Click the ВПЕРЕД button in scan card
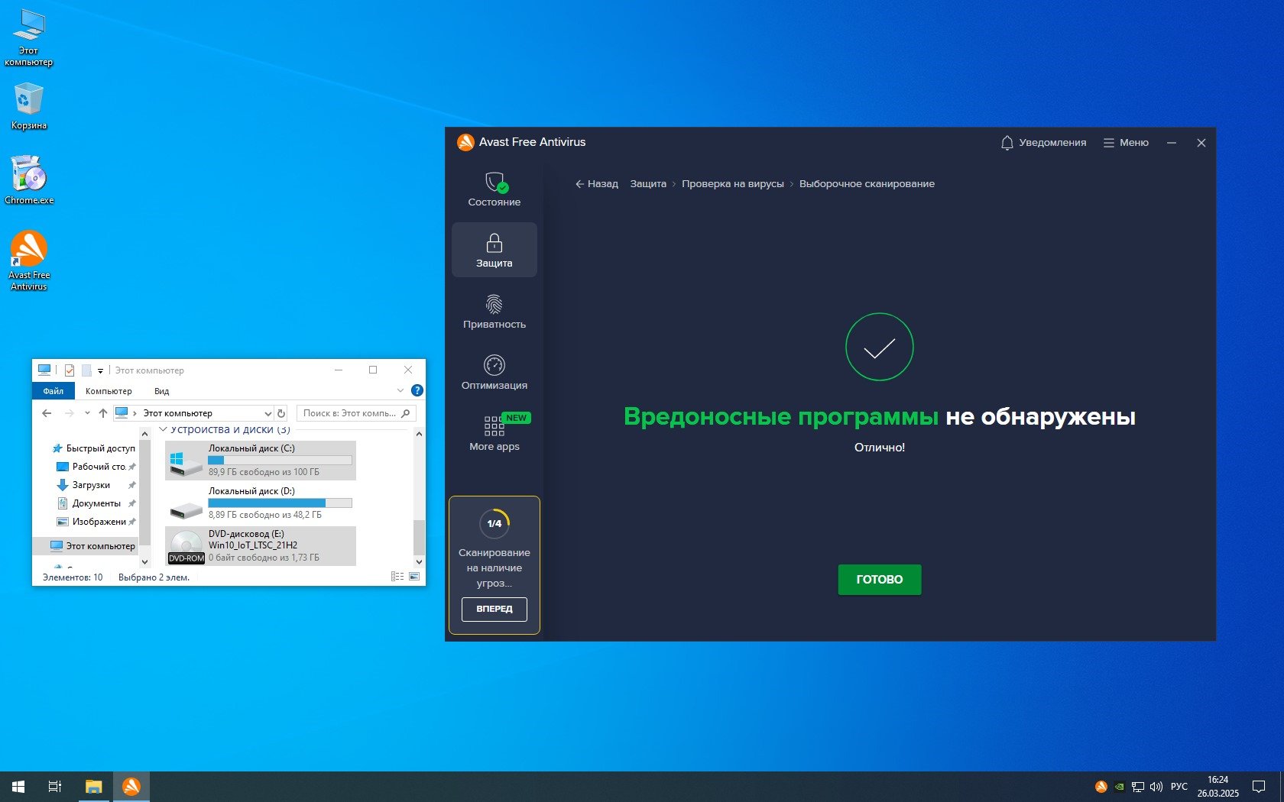Screen dimensions: 1284x802 pyautogui.click(x=494, y=610)
